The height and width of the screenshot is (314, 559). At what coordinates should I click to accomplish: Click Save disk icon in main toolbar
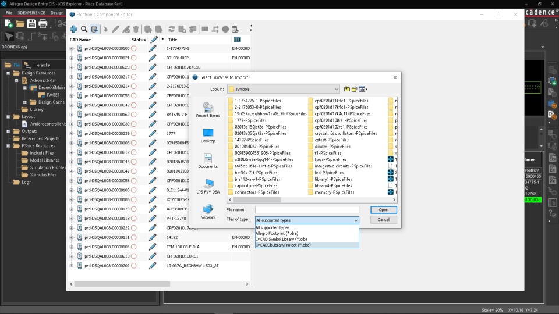[x=31, y=24]
